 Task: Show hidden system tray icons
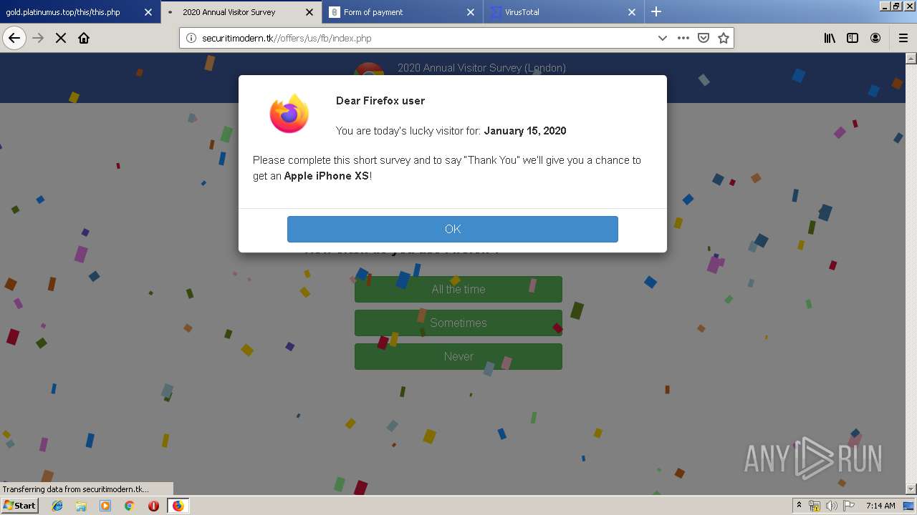coord(799,506)
